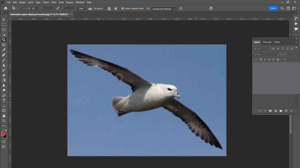
Task: Click the Clear button
Action: (81, 8)
